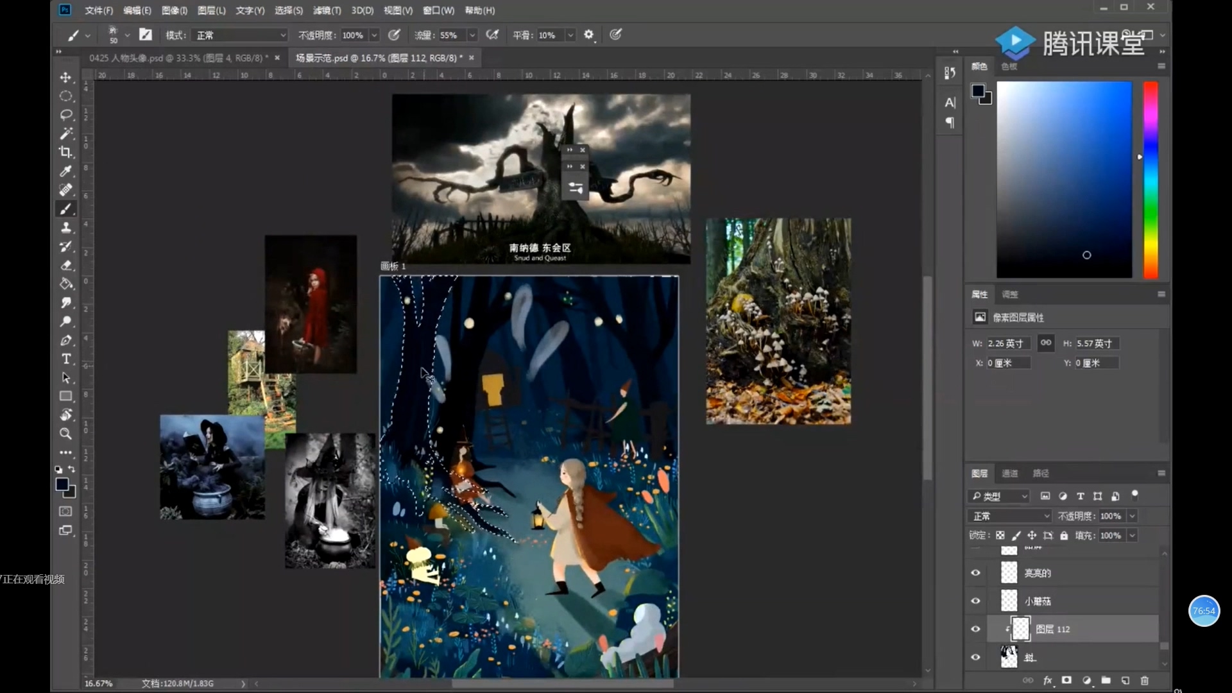Select the Eyedropper tool
The image size is (1232, 693).
click(x=65, y=171)
